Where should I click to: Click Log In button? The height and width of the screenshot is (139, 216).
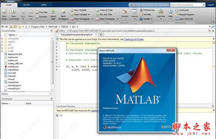[211, 5]
